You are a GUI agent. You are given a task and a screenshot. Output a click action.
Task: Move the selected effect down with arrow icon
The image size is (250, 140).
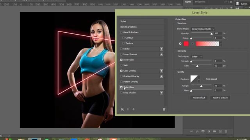[x=134, y=109]
